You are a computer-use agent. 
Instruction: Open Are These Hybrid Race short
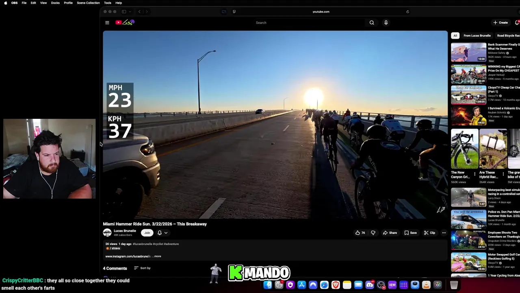tap(493, 149)
